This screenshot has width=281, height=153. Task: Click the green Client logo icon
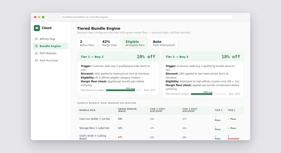(x=37, y=28)
